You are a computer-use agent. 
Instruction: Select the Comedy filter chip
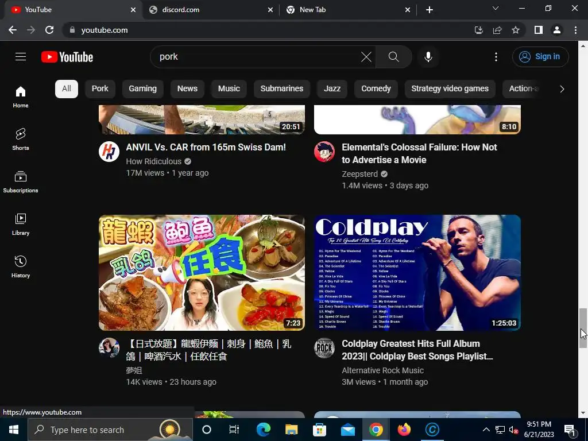tap(376, 89)
